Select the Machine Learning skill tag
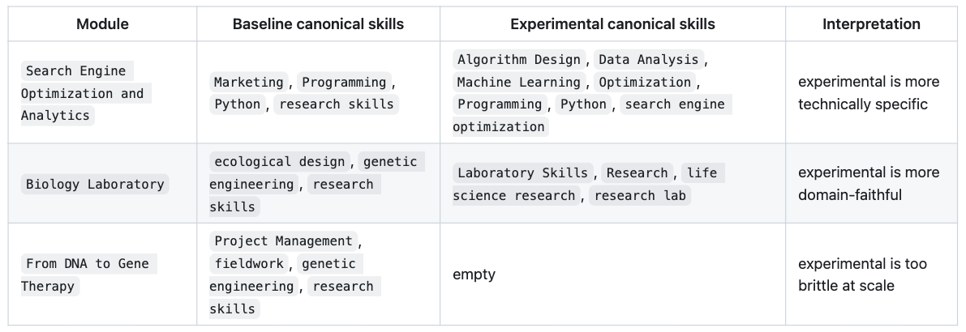The width and height of the screenshot is (966, 332). point(519,82)
